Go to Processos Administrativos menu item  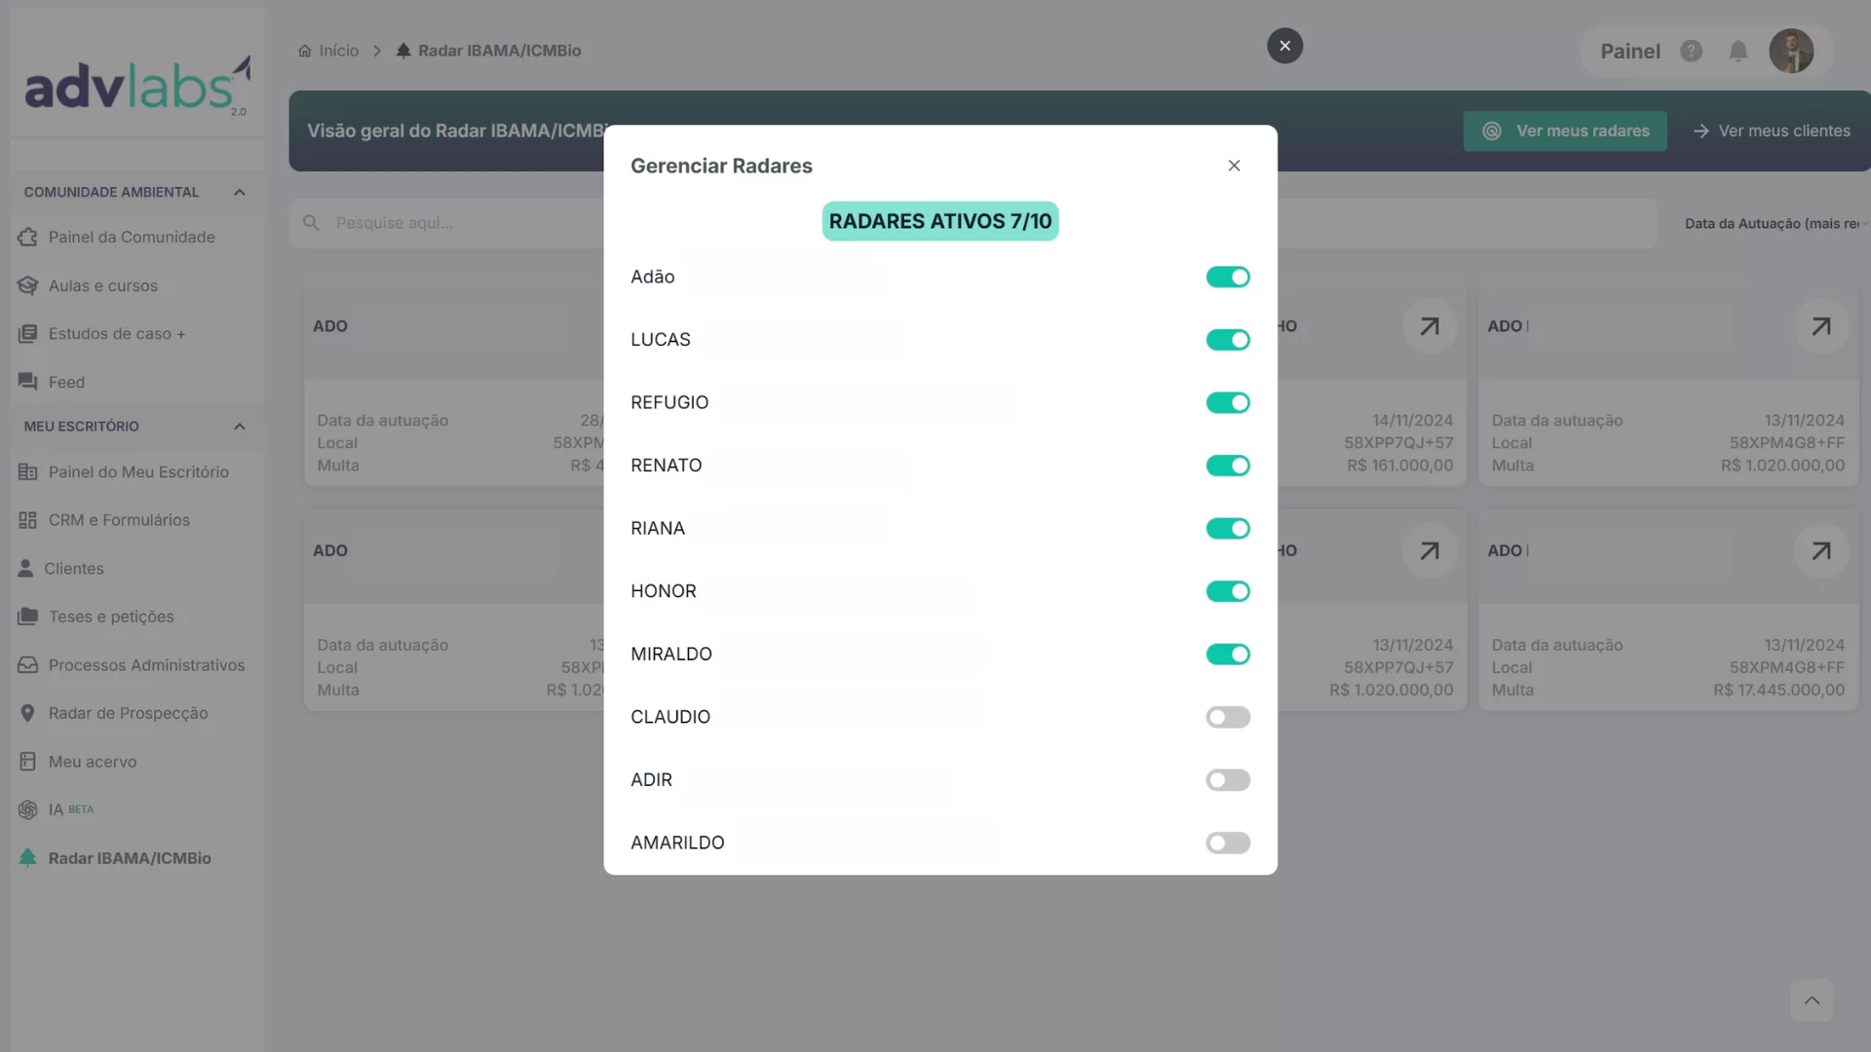(x=146, y=665)
